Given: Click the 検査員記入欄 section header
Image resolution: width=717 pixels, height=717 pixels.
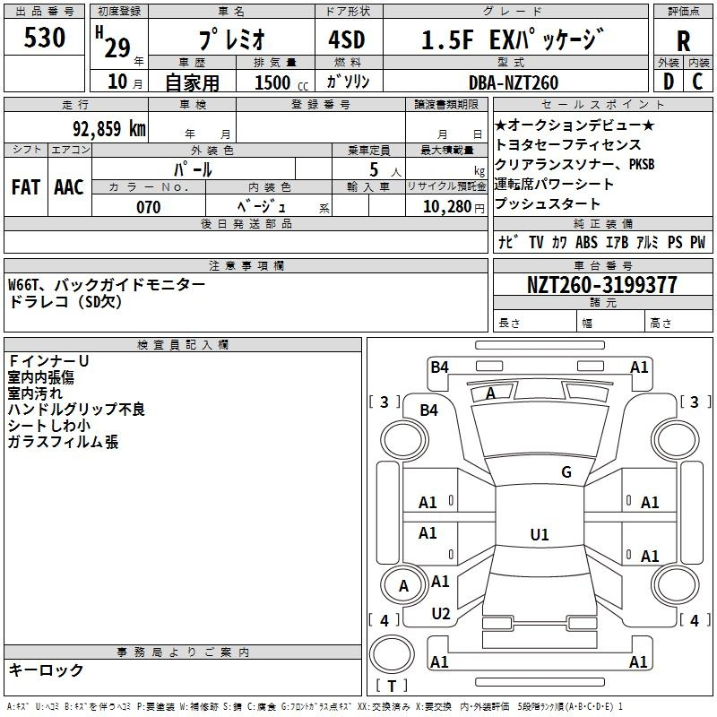Looking at the screenshot, I should click(x=183, y=345).
